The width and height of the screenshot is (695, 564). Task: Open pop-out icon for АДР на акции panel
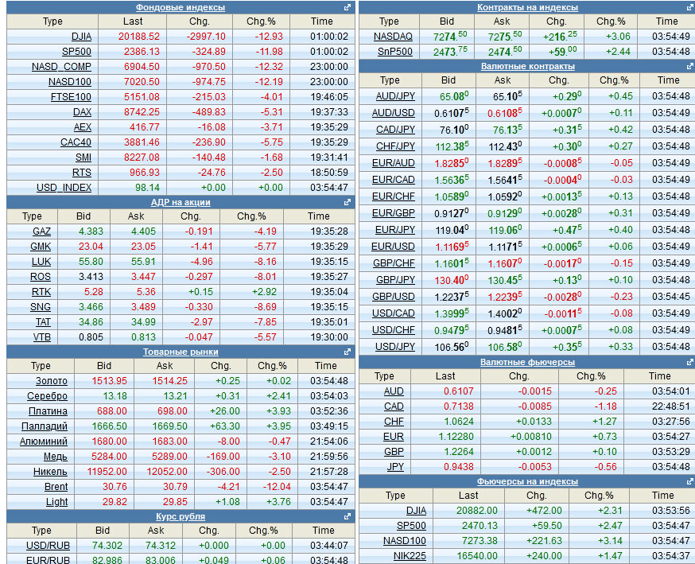347,202
